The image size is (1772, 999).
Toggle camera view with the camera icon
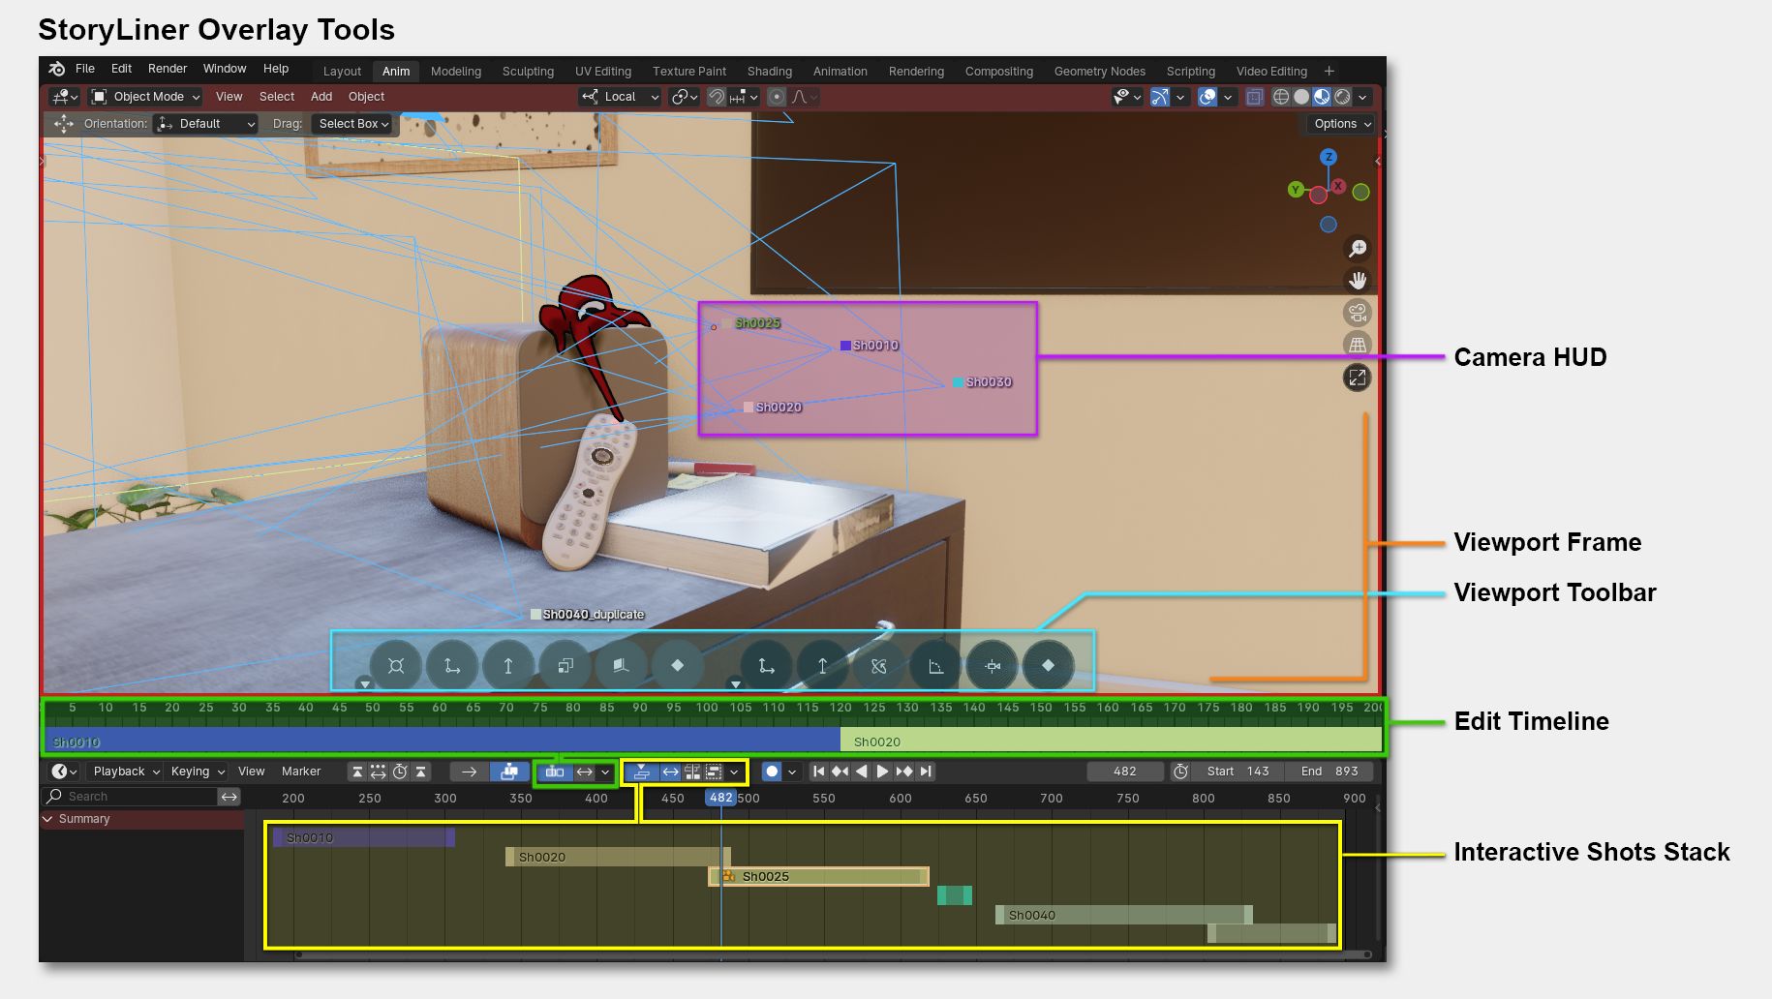pyautogui.click(x=1358, y=313)
